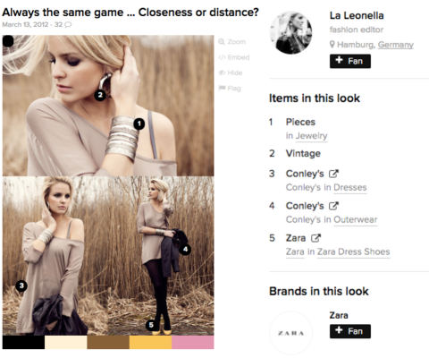Screen dimensions: 429x358
Task: Pick the pink color swatch
Action: [193, 342]
